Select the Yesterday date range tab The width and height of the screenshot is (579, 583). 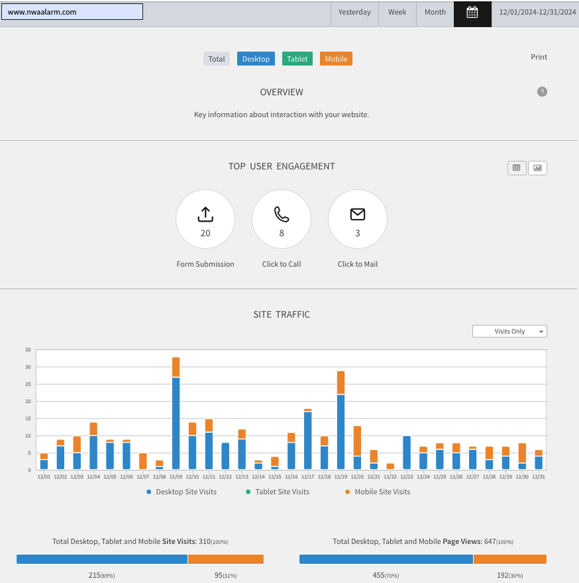click(x=354, y=13)
